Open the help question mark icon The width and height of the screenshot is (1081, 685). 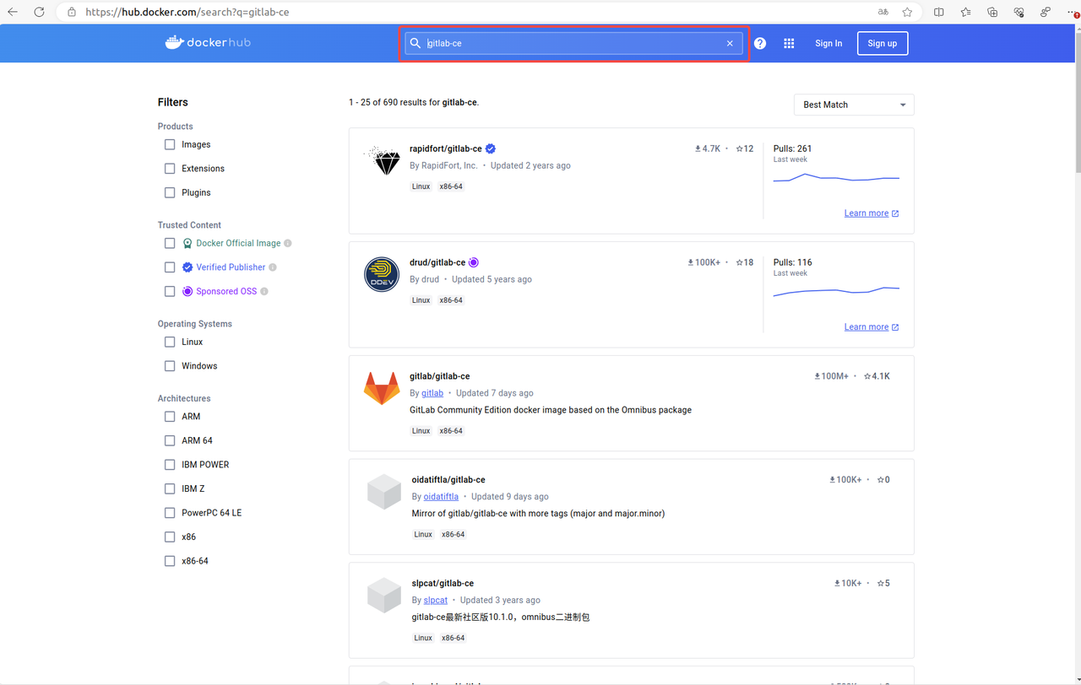(x=760, y=43)
